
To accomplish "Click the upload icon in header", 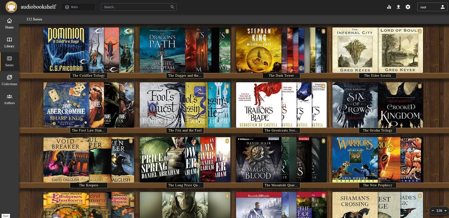I will coord(398,7).
